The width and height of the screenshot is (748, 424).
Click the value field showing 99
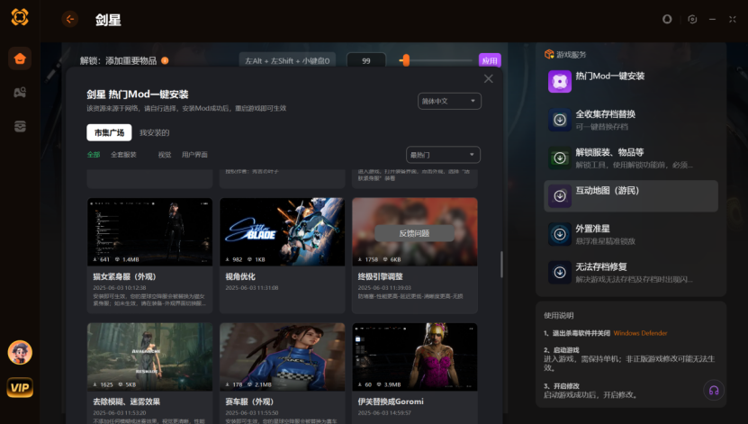pyautogui.click(x=365, y=60)
